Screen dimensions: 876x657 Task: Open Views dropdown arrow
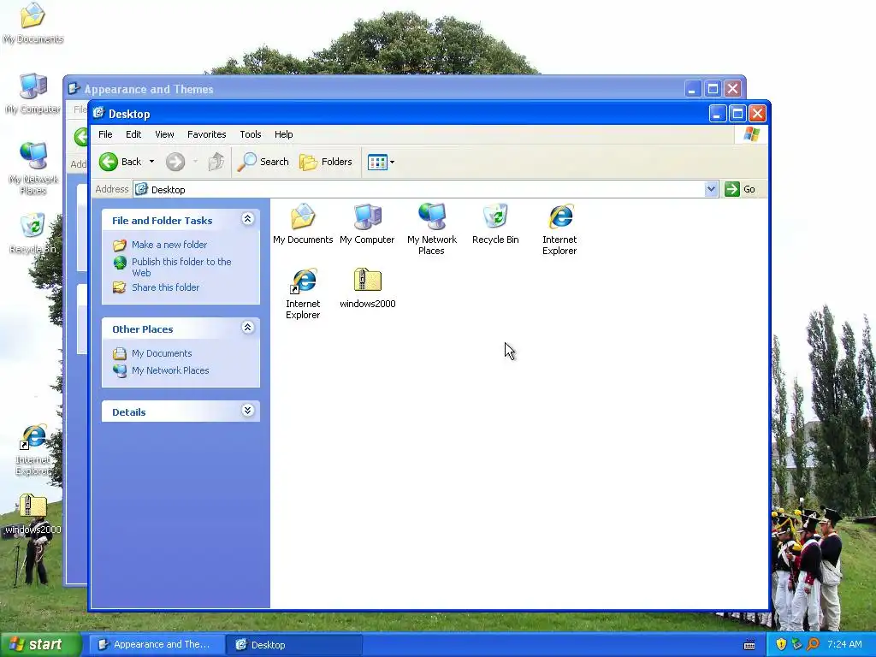click(x=392, y=162)
